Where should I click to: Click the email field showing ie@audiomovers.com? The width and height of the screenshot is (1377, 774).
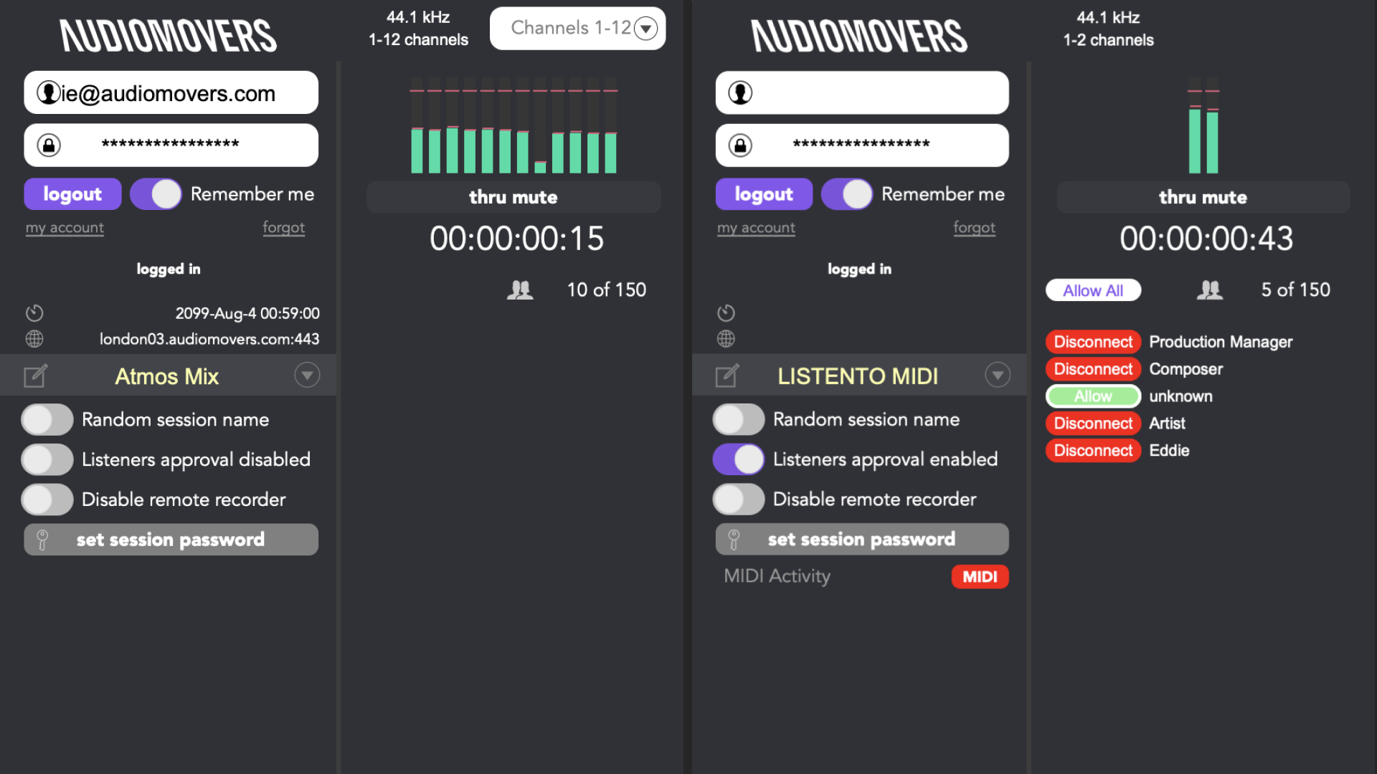click(171, 92)
